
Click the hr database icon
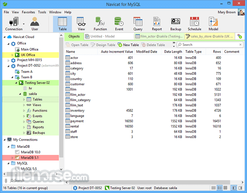click(x=25, y=88)
